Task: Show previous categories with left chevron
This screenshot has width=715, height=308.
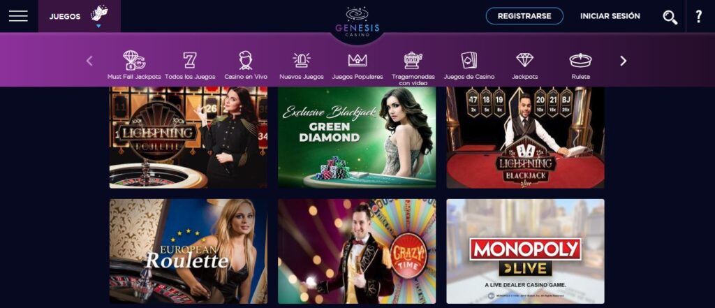Action: tap(89, 61)
